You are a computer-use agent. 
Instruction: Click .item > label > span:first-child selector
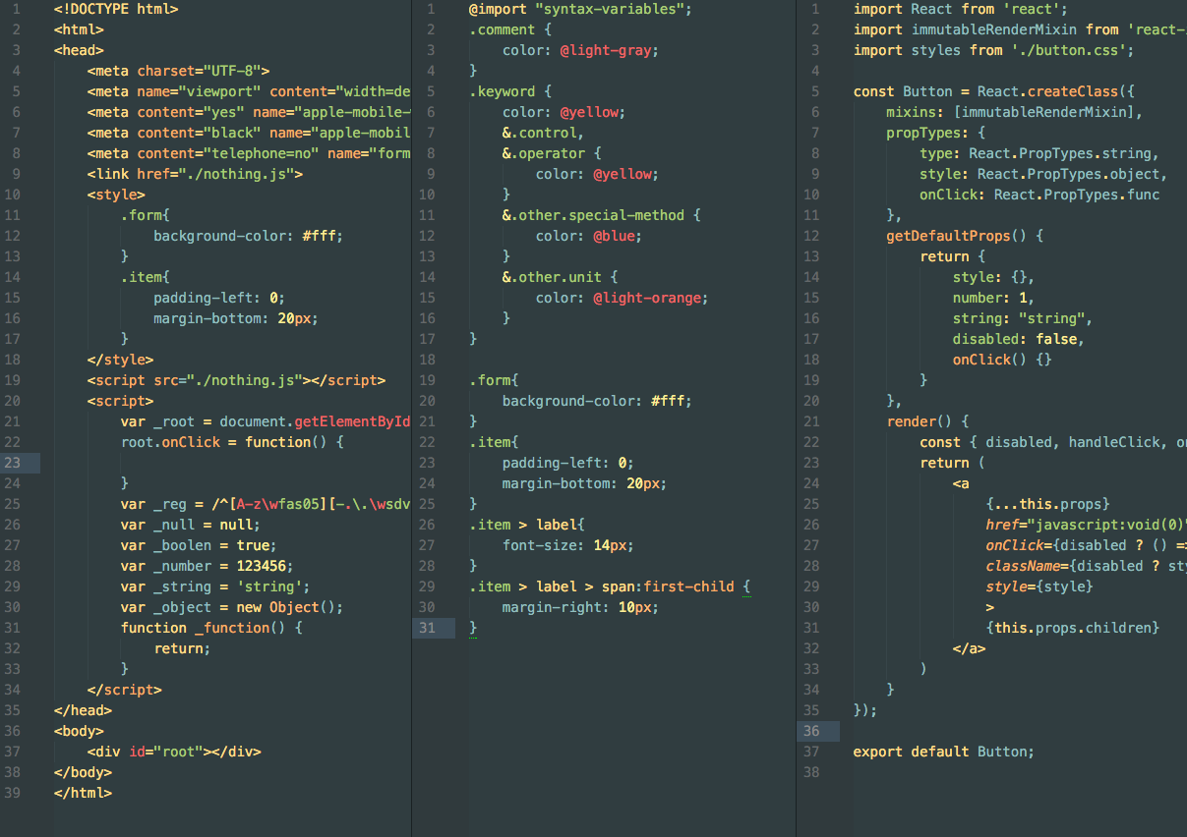tap(602, 586)
